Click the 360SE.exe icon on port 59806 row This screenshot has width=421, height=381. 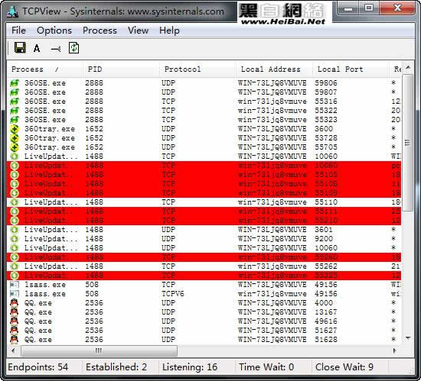15,83
